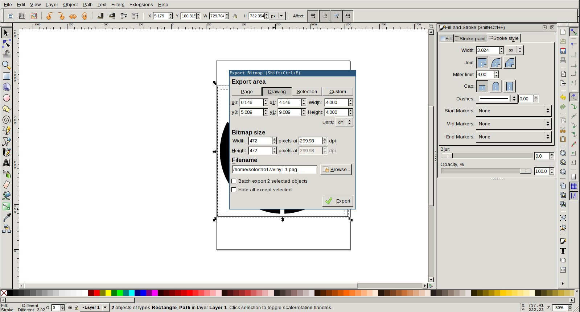Screen dimensions: 580x312
Task: Select the Spiral tool
Action: (6, 120)
